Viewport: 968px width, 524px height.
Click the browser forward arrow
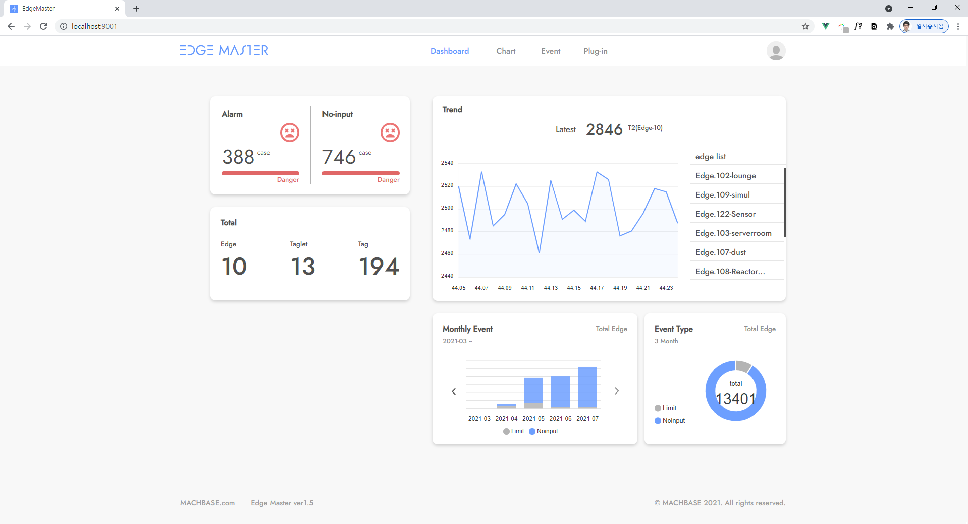pyautogui.click(x=27, y=26)
